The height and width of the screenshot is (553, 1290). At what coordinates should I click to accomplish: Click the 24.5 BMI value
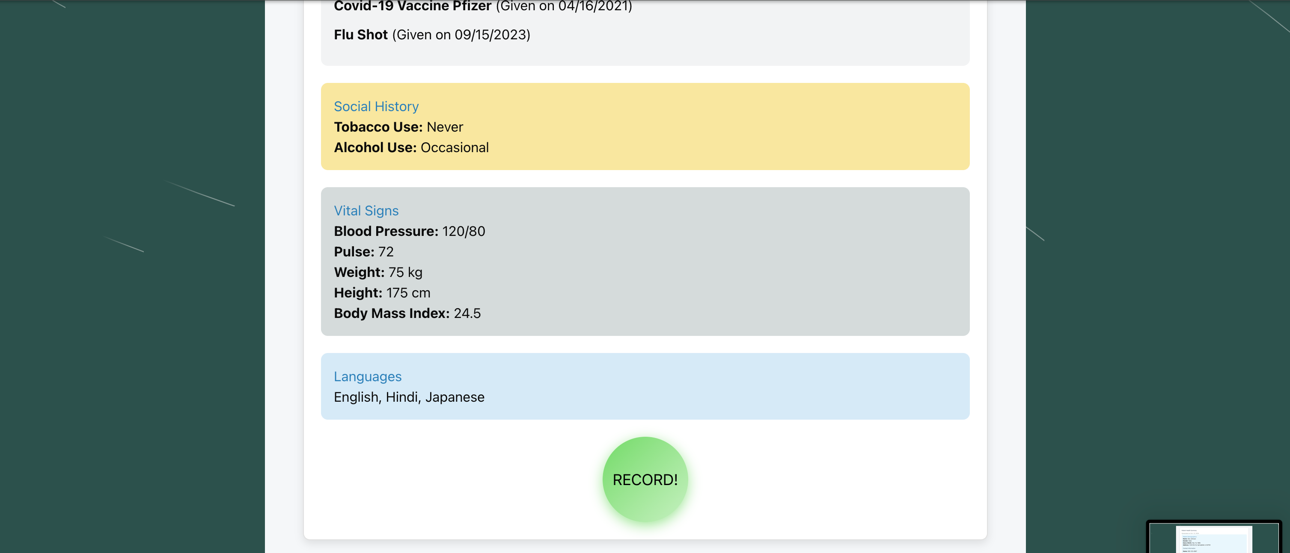tap(467, 313)
